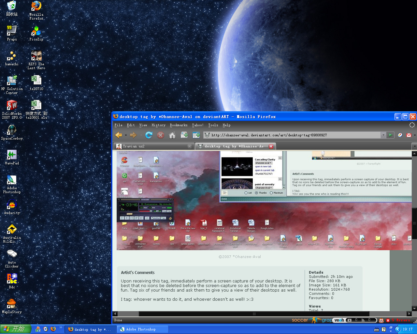
Task: Click the keyboard icon in the language bar
Action: (377, 330)
